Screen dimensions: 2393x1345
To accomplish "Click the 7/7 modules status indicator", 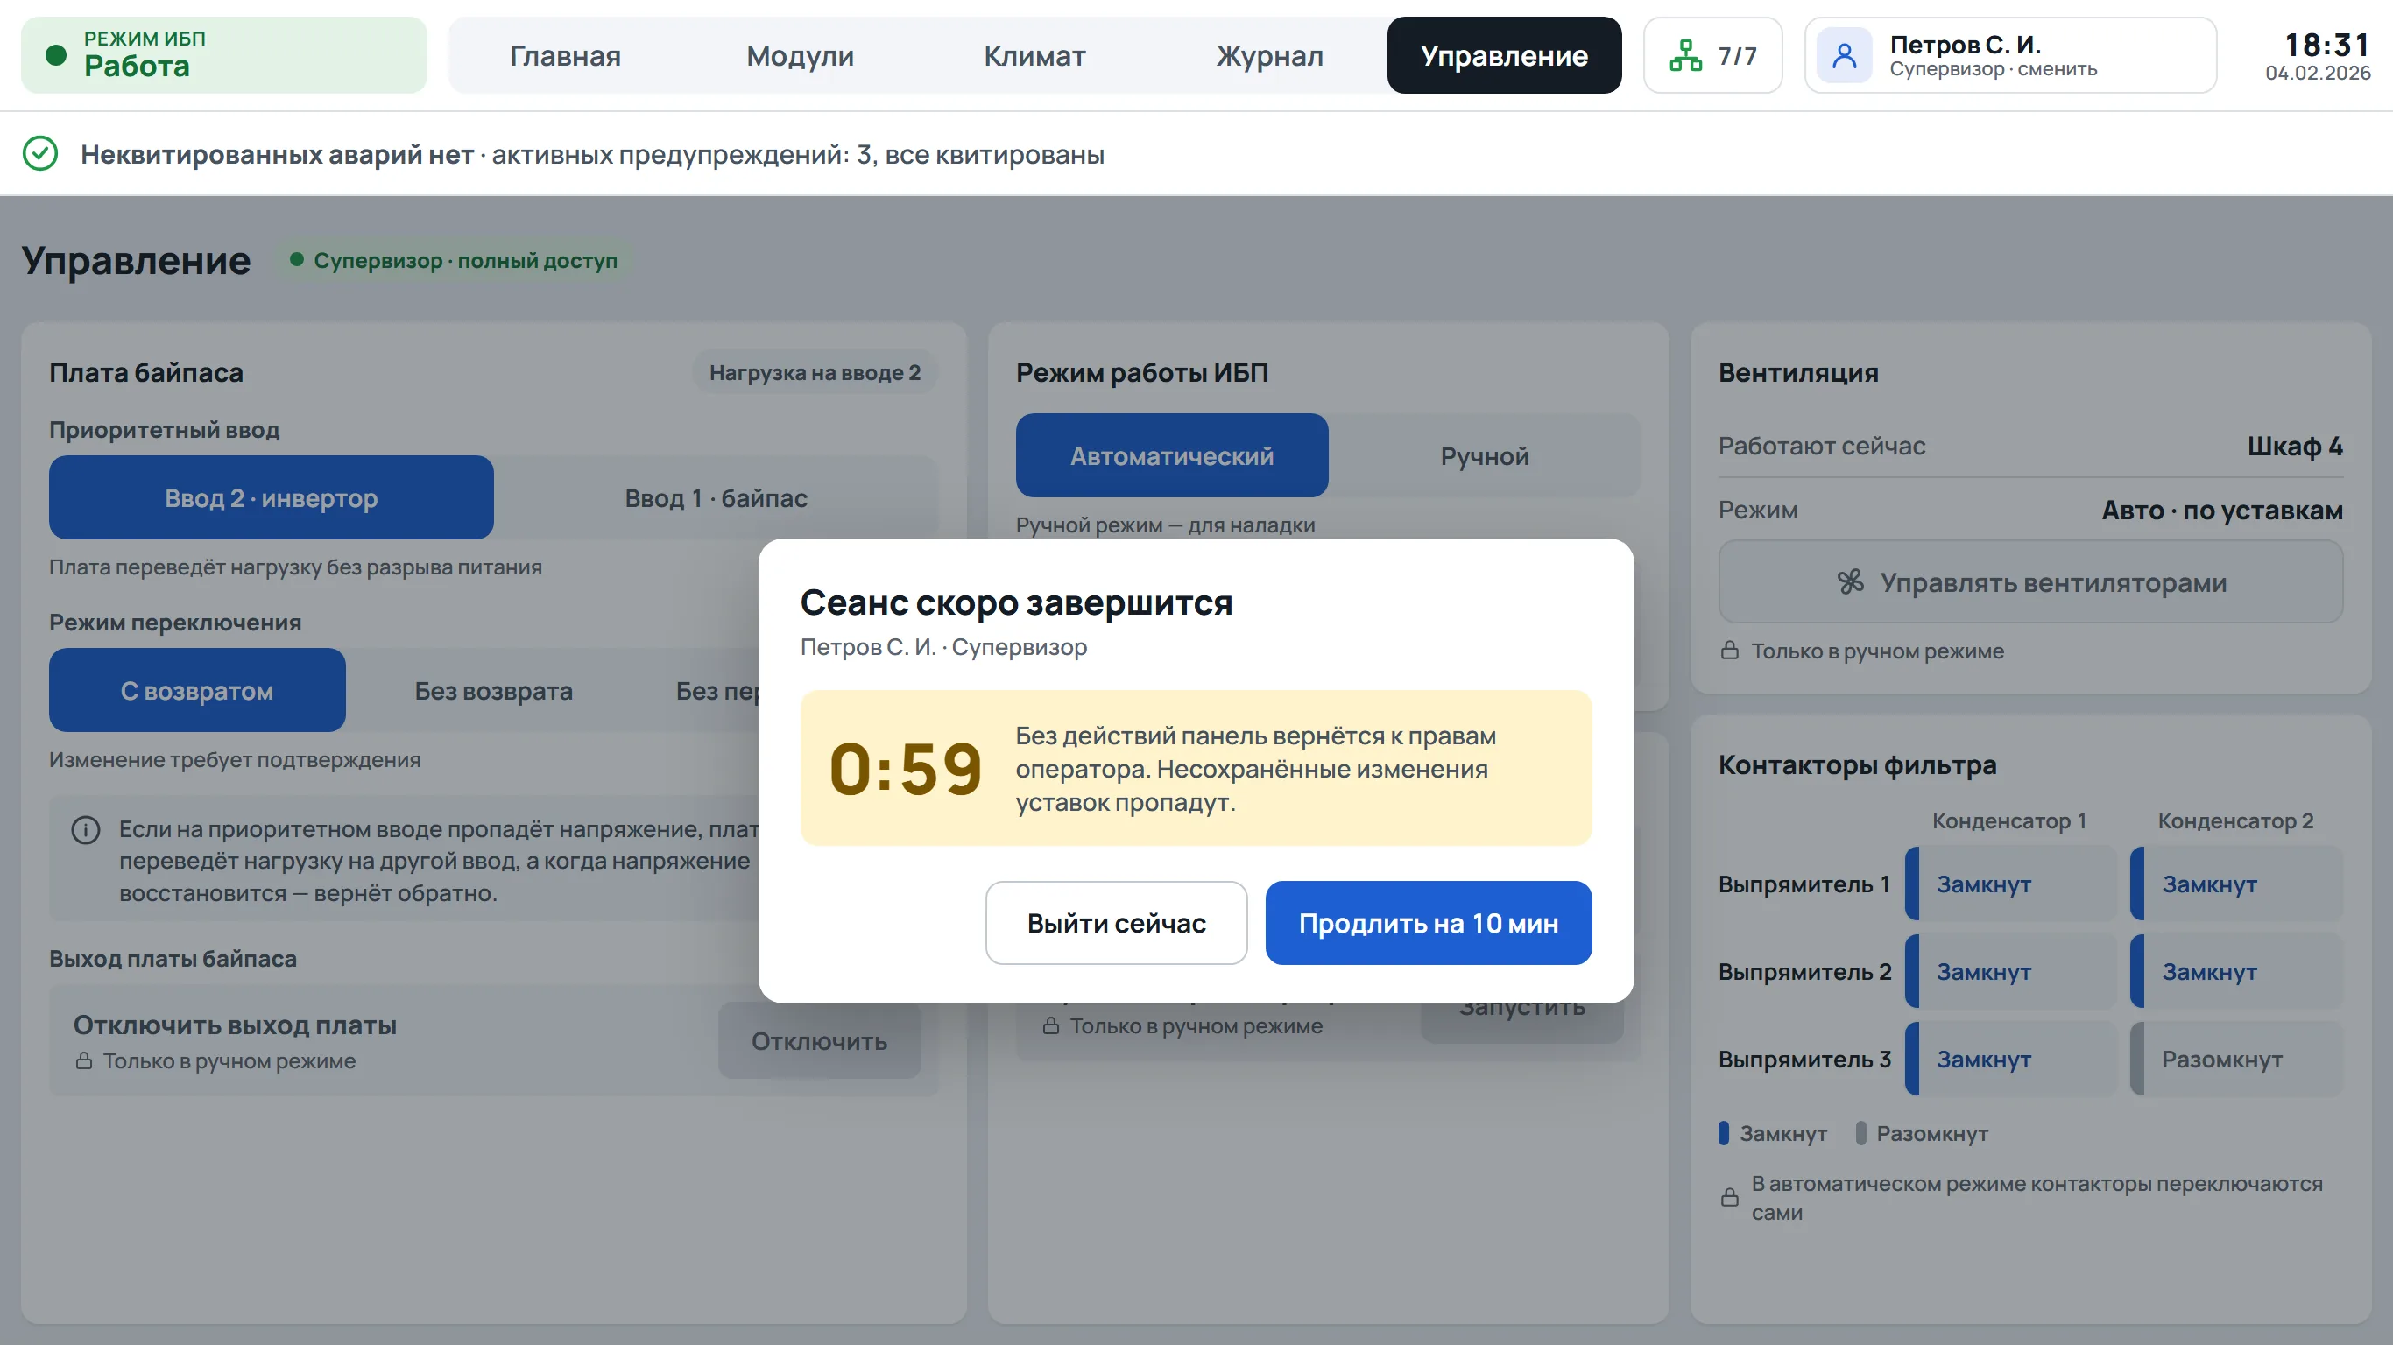I will (1713, 56).
